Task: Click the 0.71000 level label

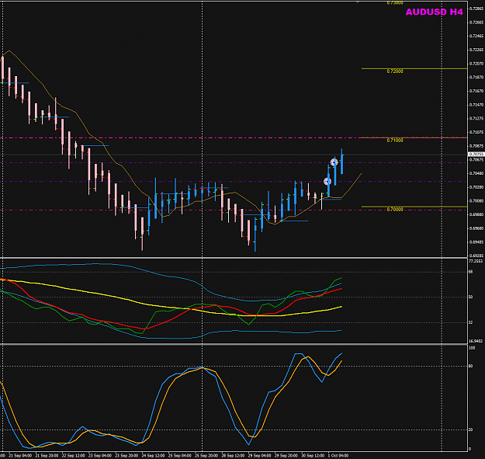Action: coord(395,141)
